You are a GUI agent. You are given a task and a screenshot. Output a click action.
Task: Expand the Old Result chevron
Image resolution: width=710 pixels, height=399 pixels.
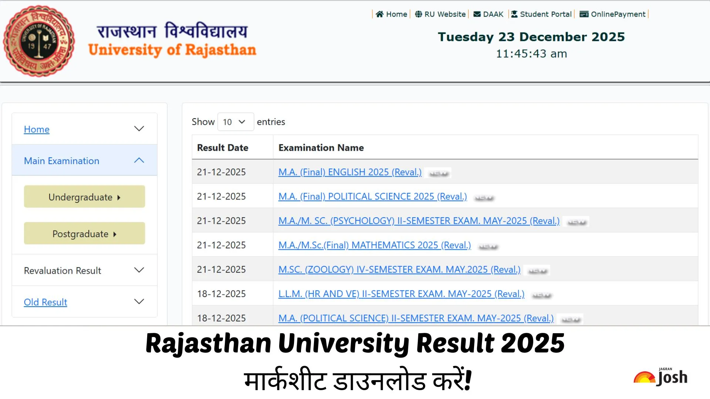(139, 301)
